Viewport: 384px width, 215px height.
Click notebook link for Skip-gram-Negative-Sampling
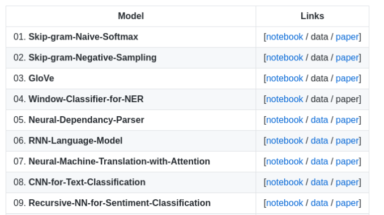pos(284,58)
